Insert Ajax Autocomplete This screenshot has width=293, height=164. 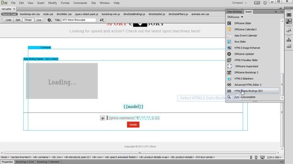(x=245, y=97)
